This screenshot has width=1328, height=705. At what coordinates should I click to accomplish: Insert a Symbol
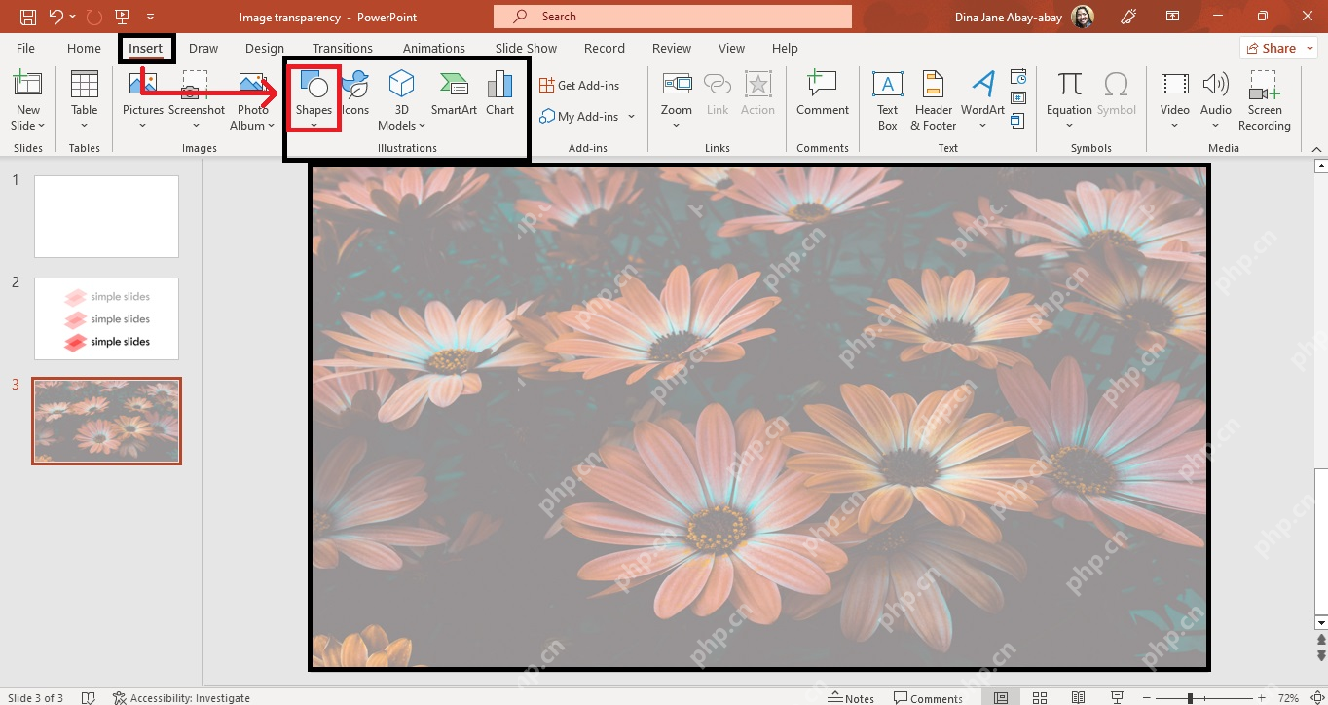1117,94
